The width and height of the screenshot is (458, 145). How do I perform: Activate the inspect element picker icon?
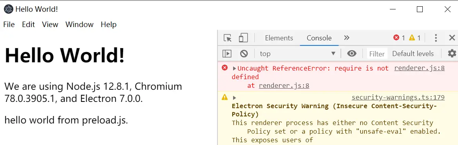228,38
